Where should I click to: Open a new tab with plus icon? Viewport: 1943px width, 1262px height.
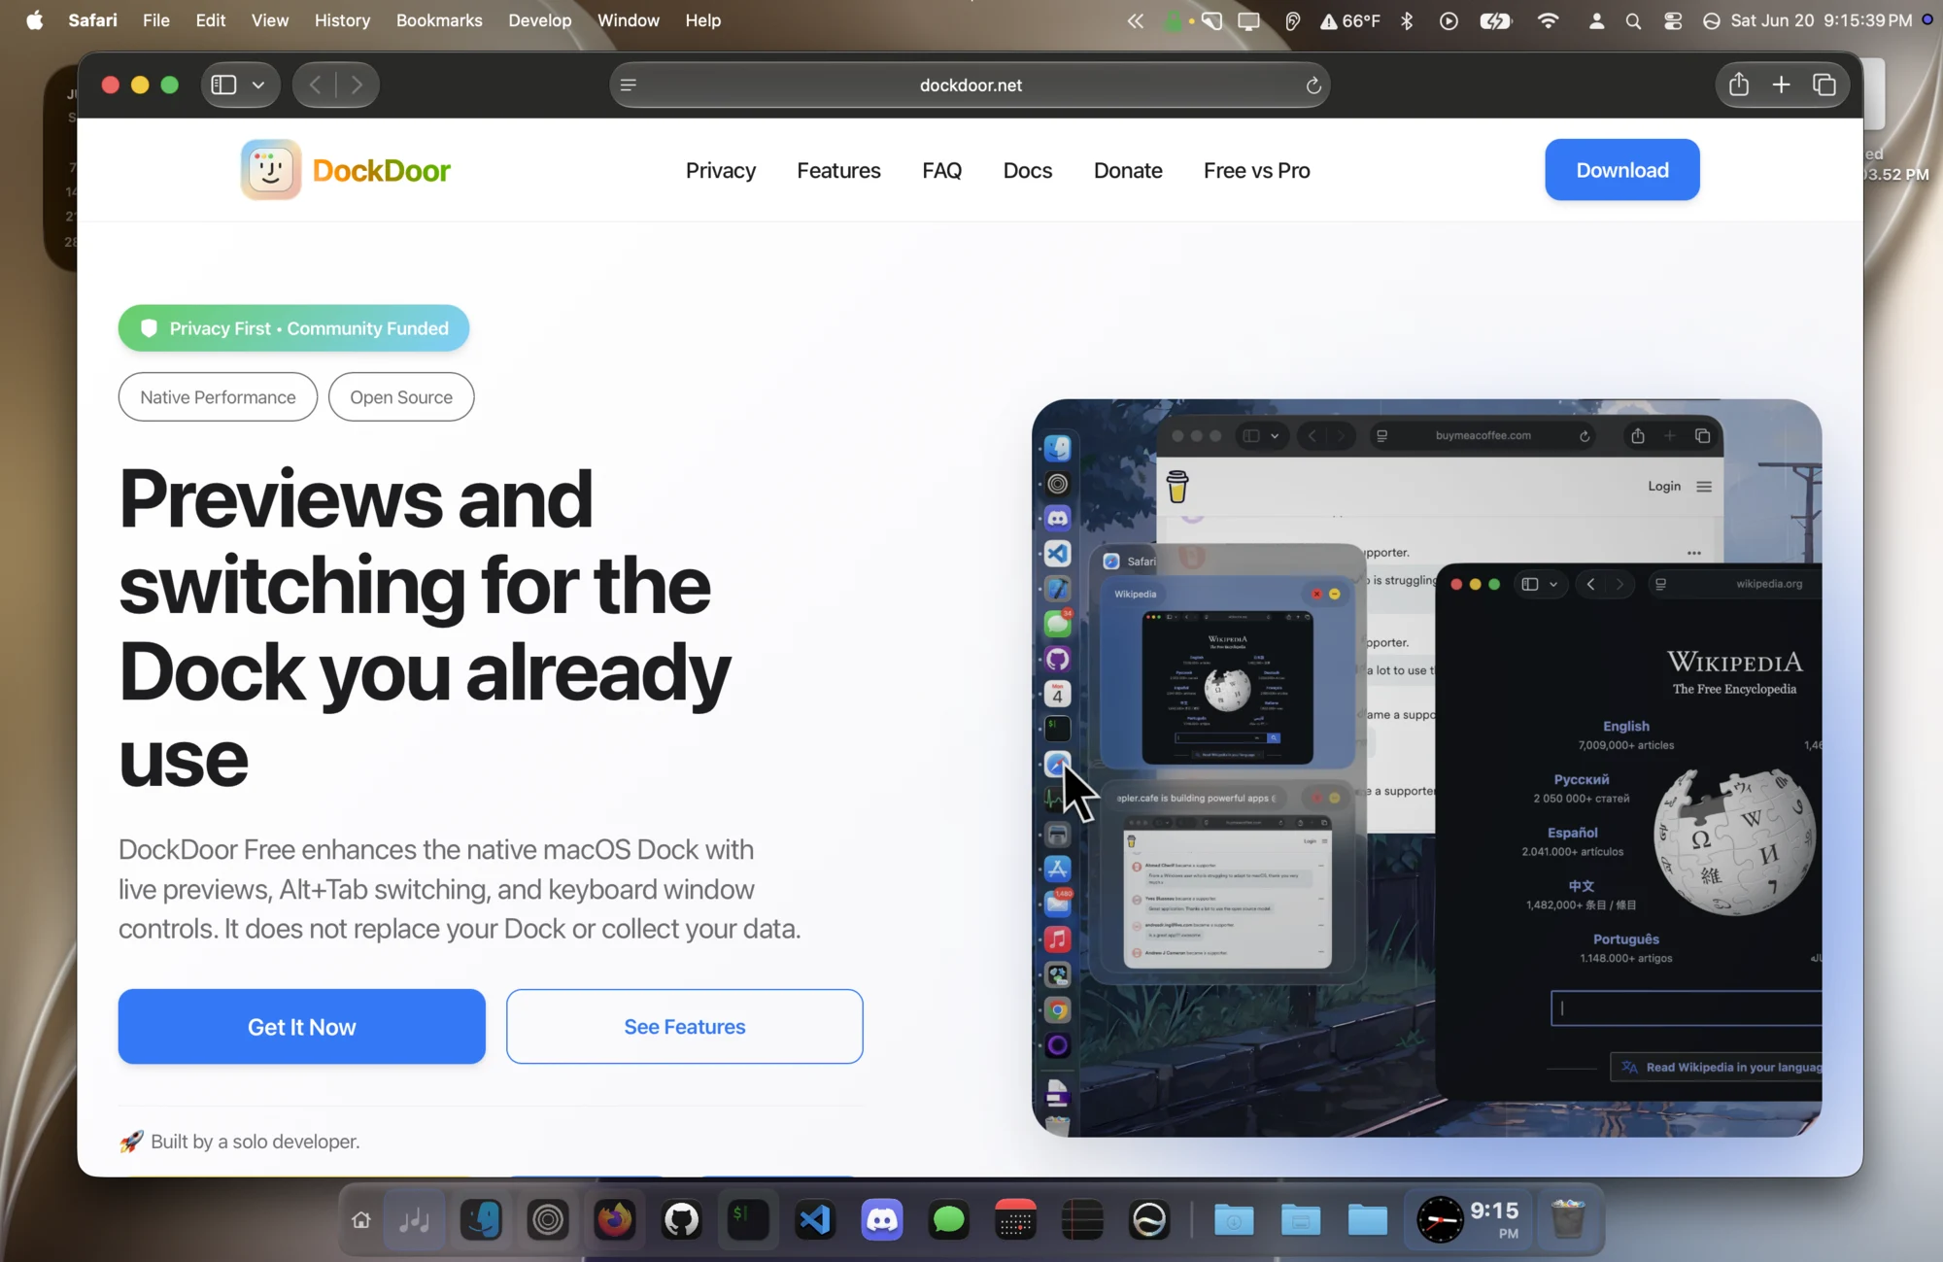1781,85
